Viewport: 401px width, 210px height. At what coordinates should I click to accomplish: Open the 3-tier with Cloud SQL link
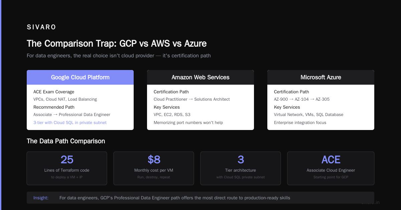click(70, 123)
